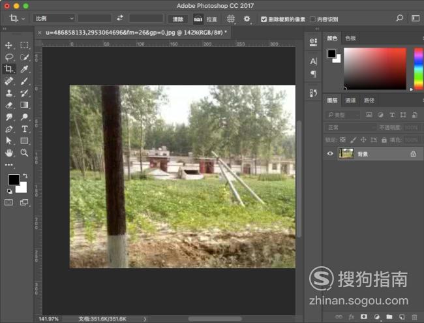424x323 pixels.
Task: Click the toolbox background color swatch
Action: click(x=22, y=188)
